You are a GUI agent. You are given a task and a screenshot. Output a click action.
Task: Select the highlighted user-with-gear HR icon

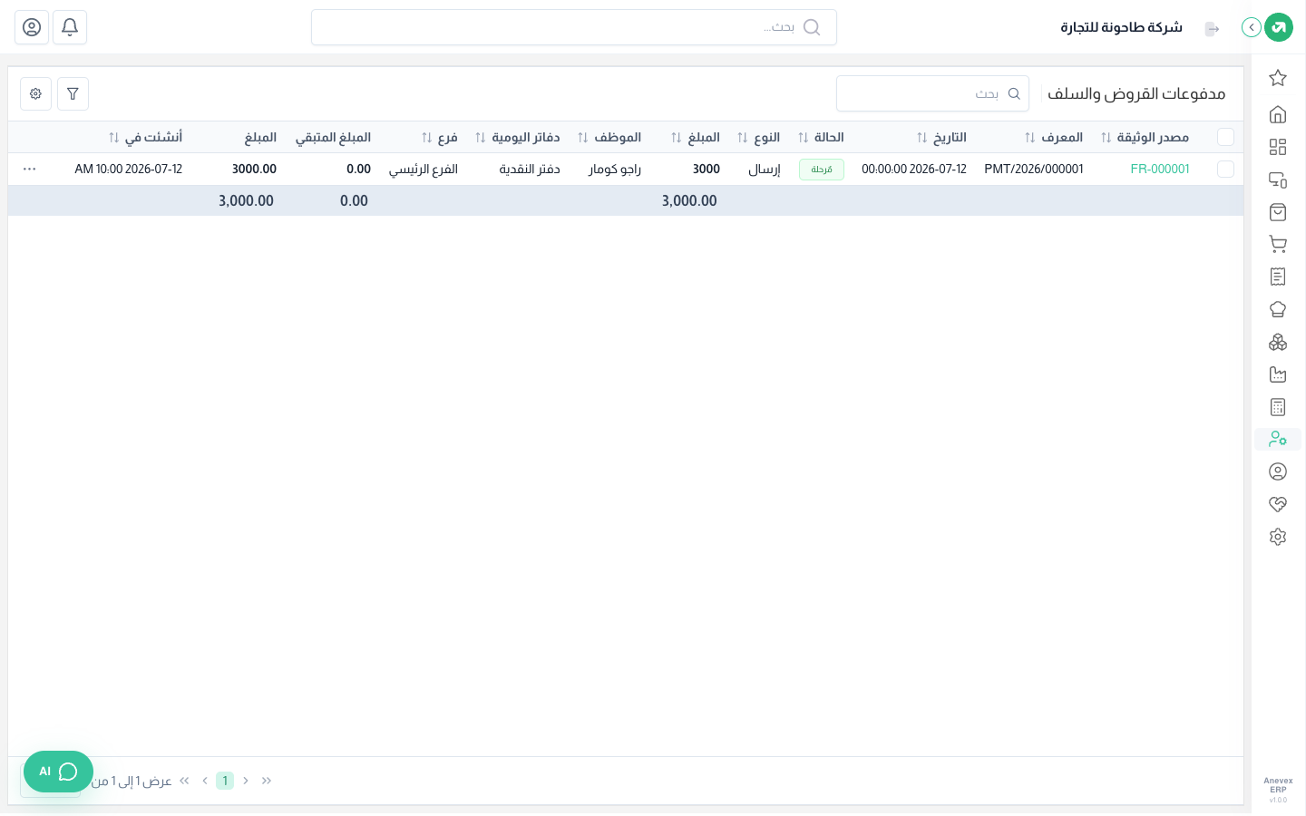[1278, 439]
